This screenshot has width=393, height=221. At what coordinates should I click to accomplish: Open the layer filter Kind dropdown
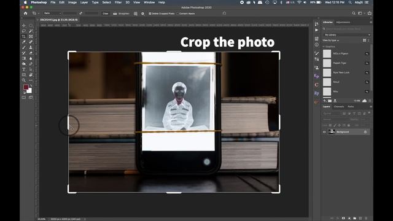(x=332, y=114)
